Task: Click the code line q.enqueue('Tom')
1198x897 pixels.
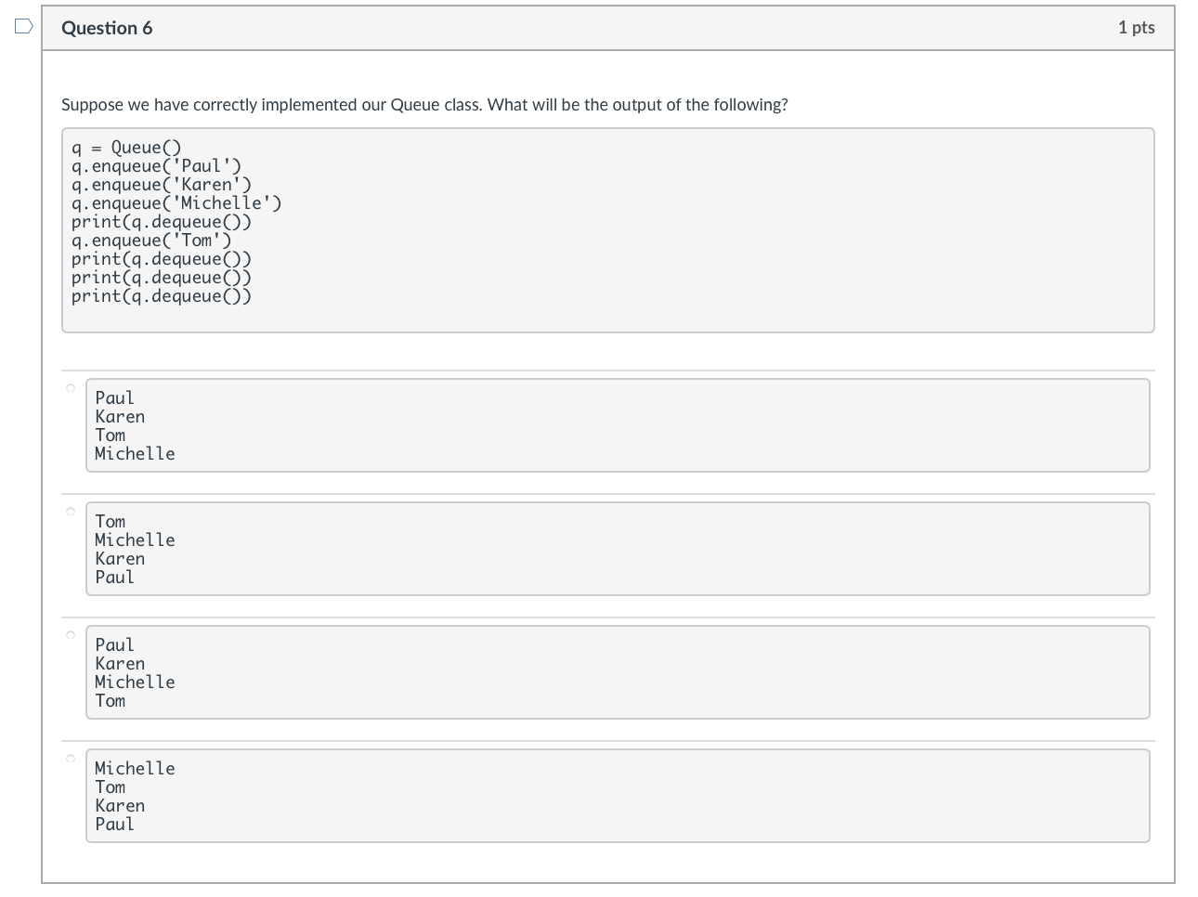Action: [x=151, y=240]
